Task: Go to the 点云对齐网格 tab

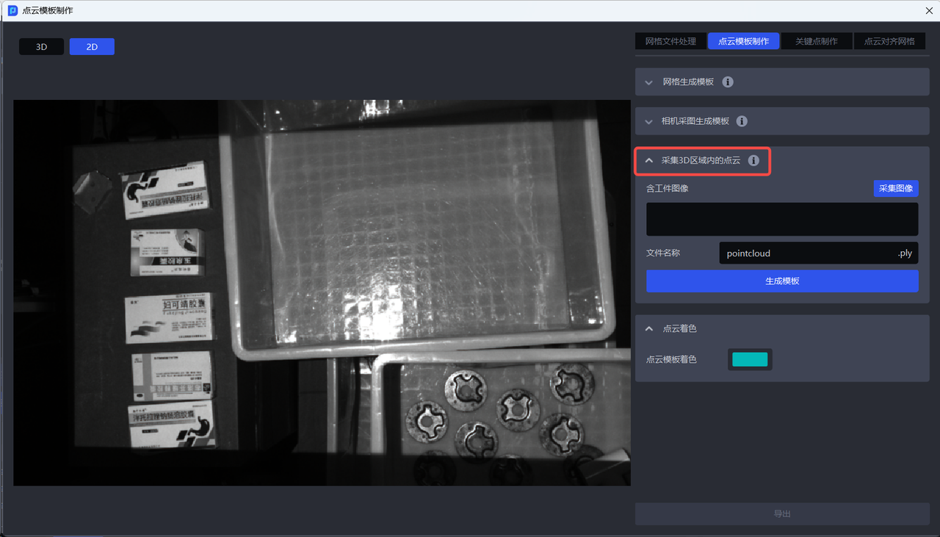Action: click(889, 41)
